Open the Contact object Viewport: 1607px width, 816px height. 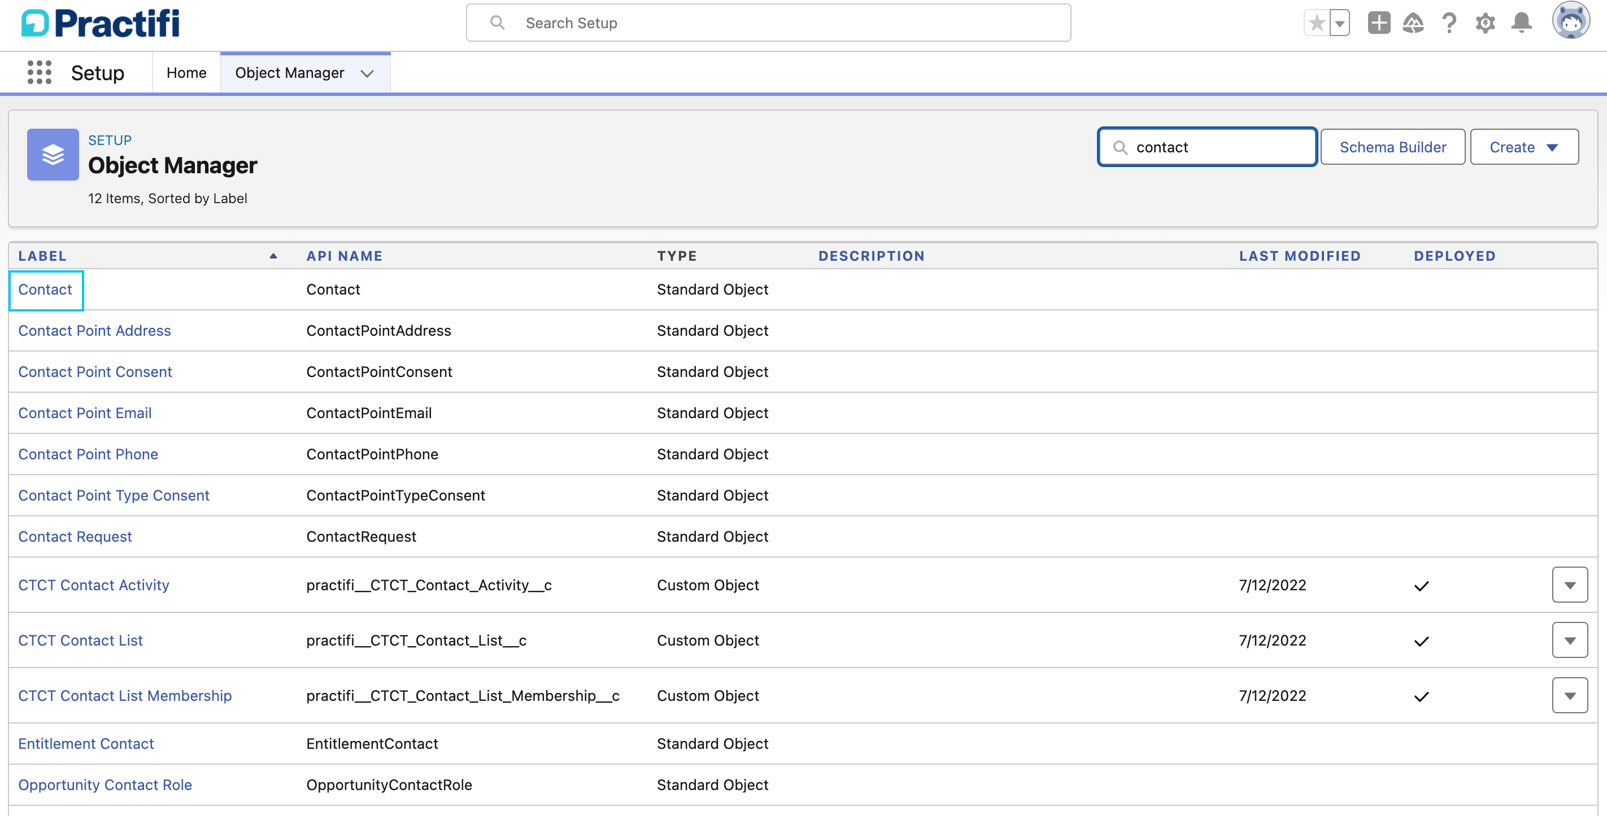click(45, 289)
